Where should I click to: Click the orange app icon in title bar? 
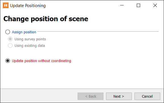[6, 5]
